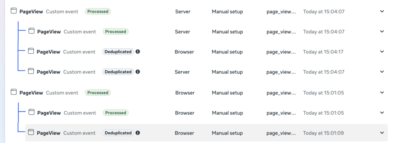This screenshot has height=143, width=395.
Task: Expand the Deduplicated Server event at 15:04:07
Action: (x=382, y=72)
